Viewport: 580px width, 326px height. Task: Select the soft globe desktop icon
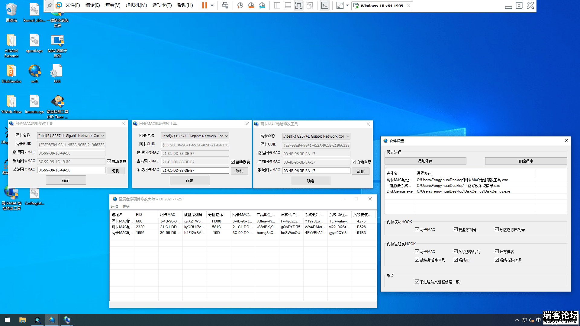34,74
